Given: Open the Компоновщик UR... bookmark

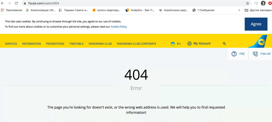Looking at the screenshot, I should pyautogui.click(x=40, y=10).
